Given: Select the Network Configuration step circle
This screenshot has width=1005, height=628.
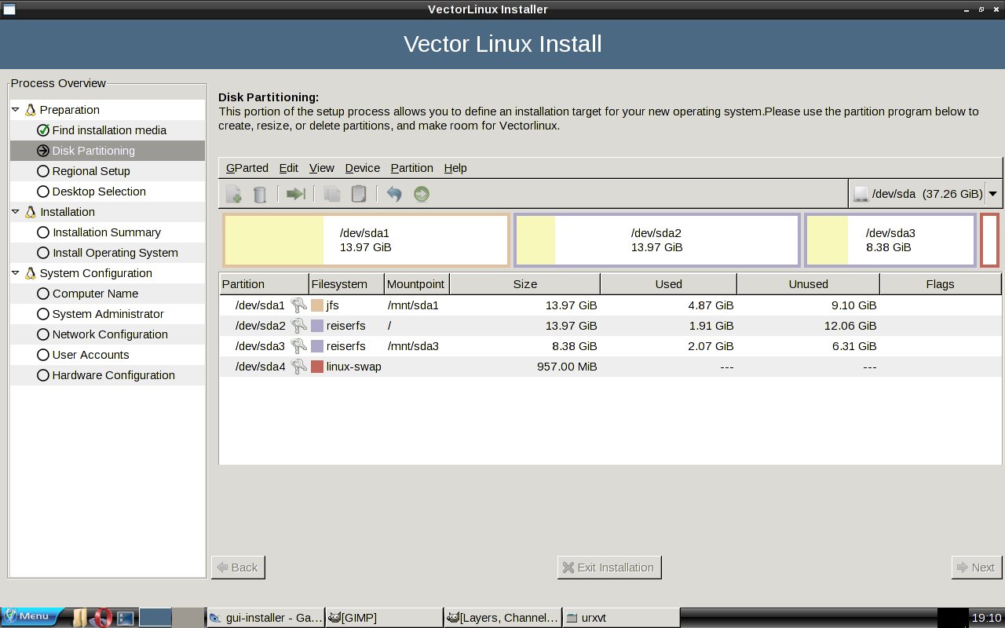Looking at the screenshot, I should coord(43,334).
